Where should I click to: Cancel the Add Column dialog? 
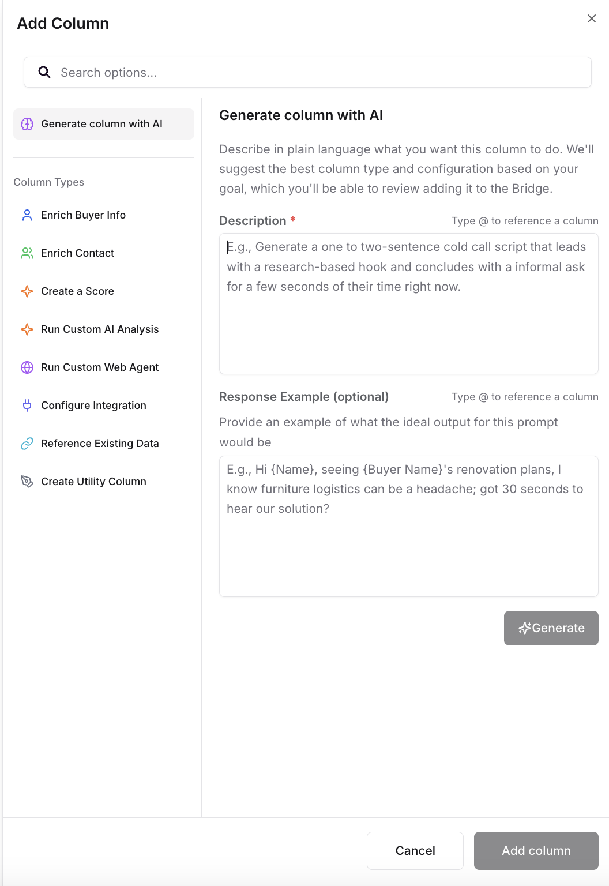click(x=415, y=850)
